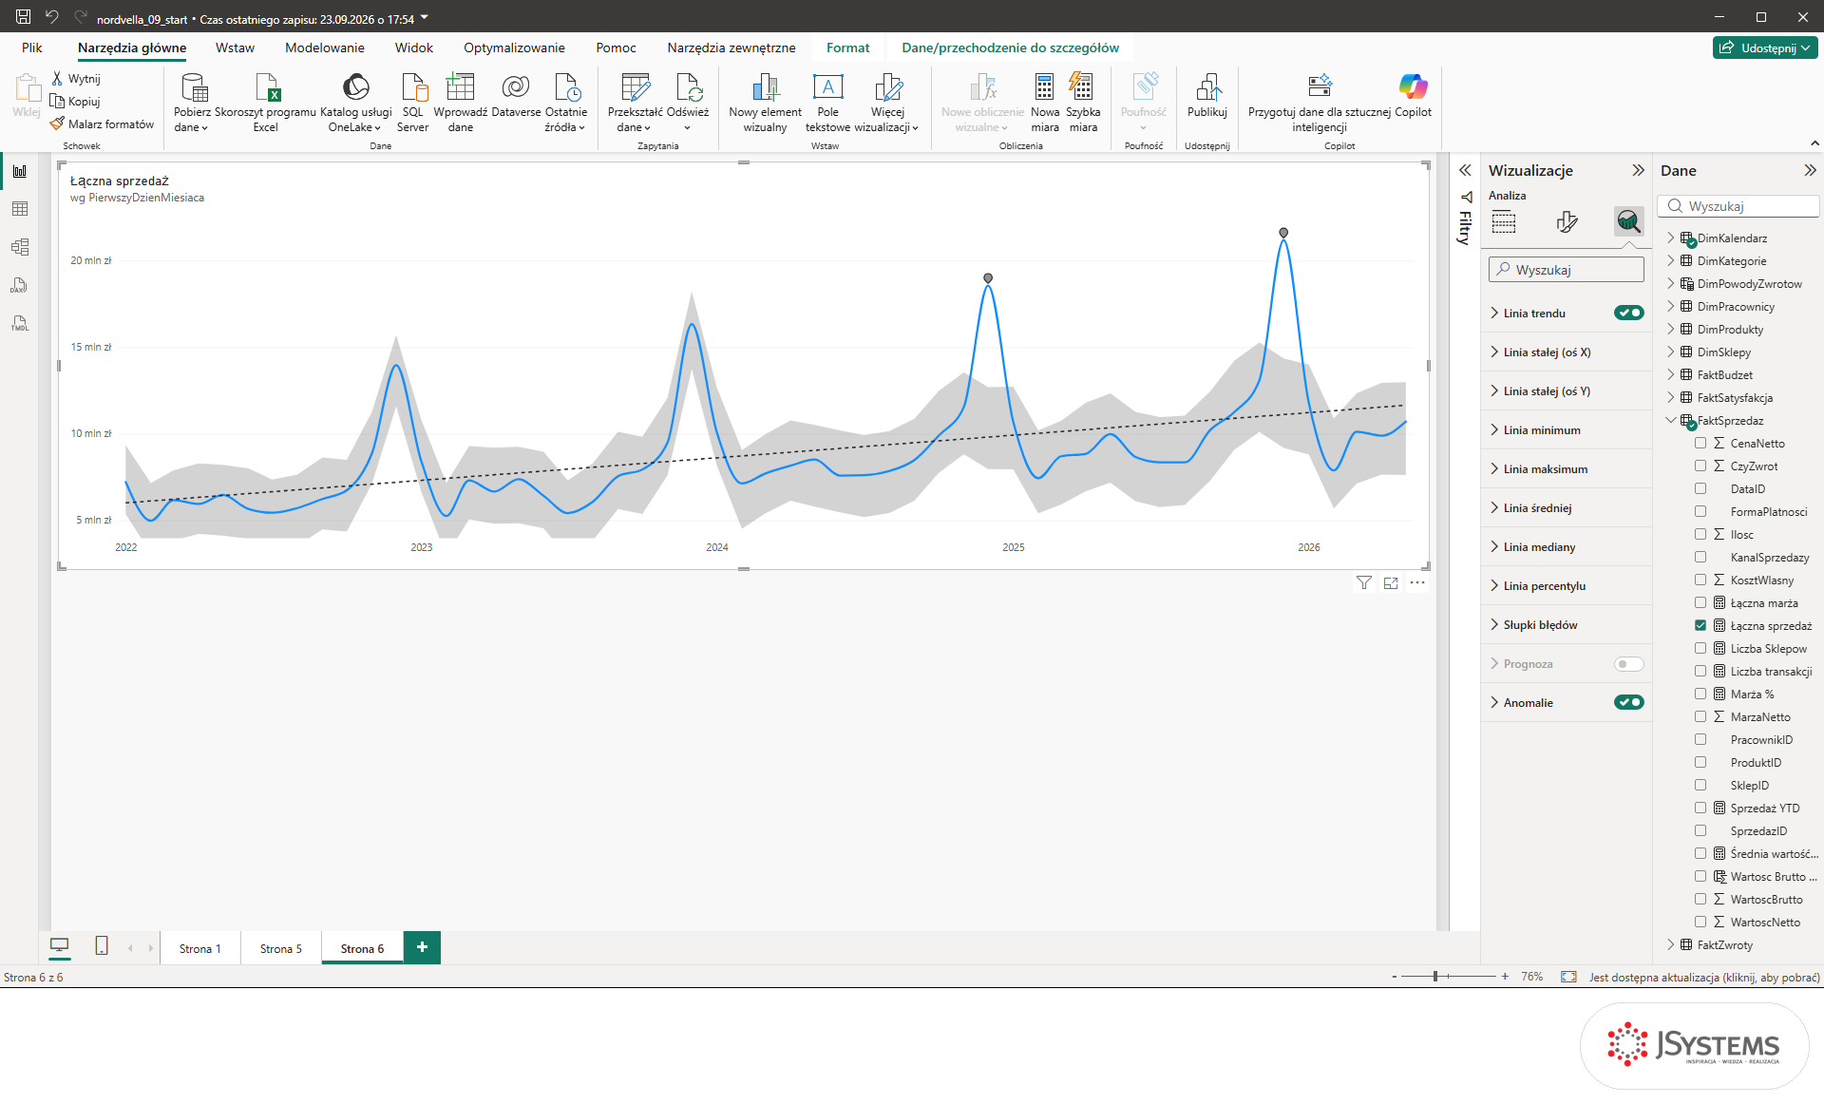Select the Analiza magnifier pane icon

(x=1628, y=222)
